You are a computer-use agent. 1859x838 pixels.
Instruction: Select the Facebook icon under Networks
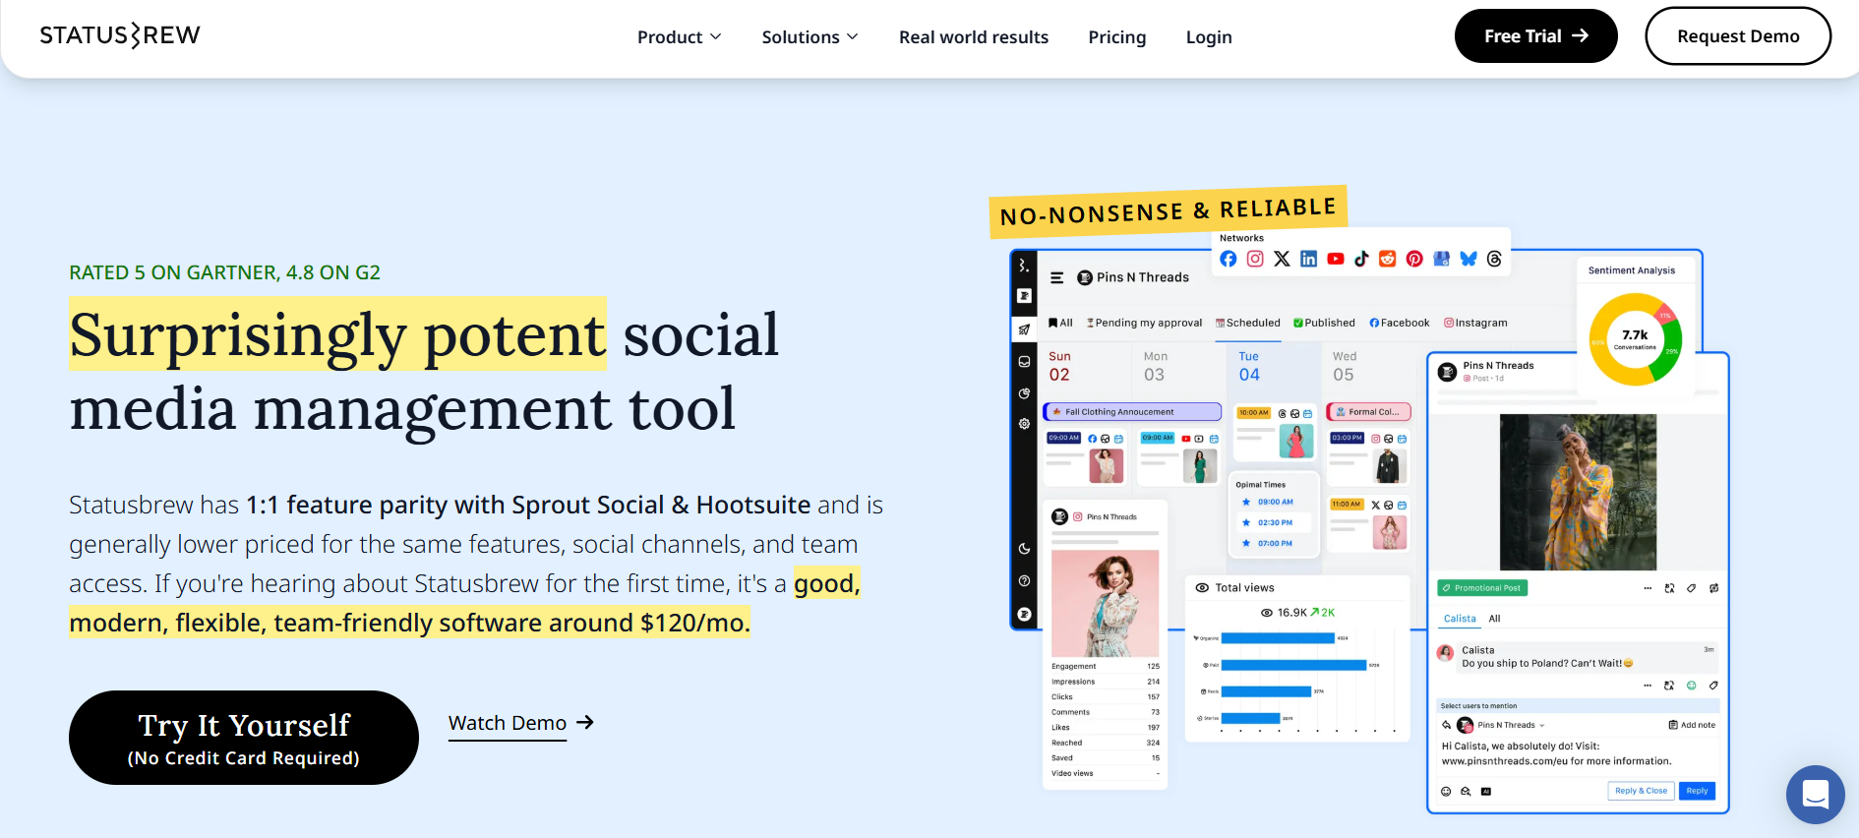pos(1229,259)
